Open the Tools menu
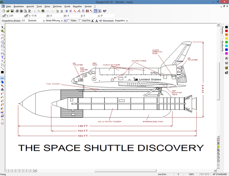The height and width of the screenshot is (176, 229). pyautogui.click(x=39, y=6)
